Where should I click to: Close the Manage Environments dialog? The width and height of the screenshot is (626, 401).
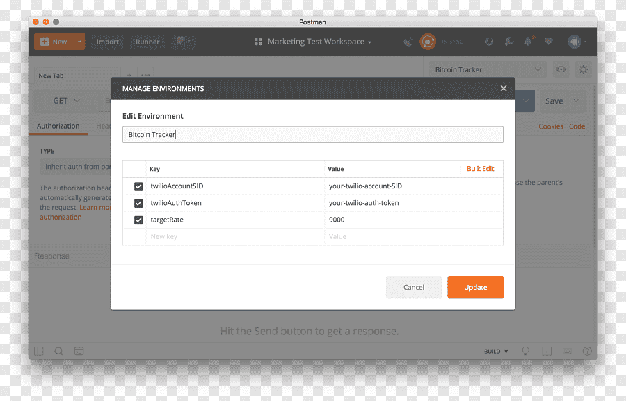[504, 88]
